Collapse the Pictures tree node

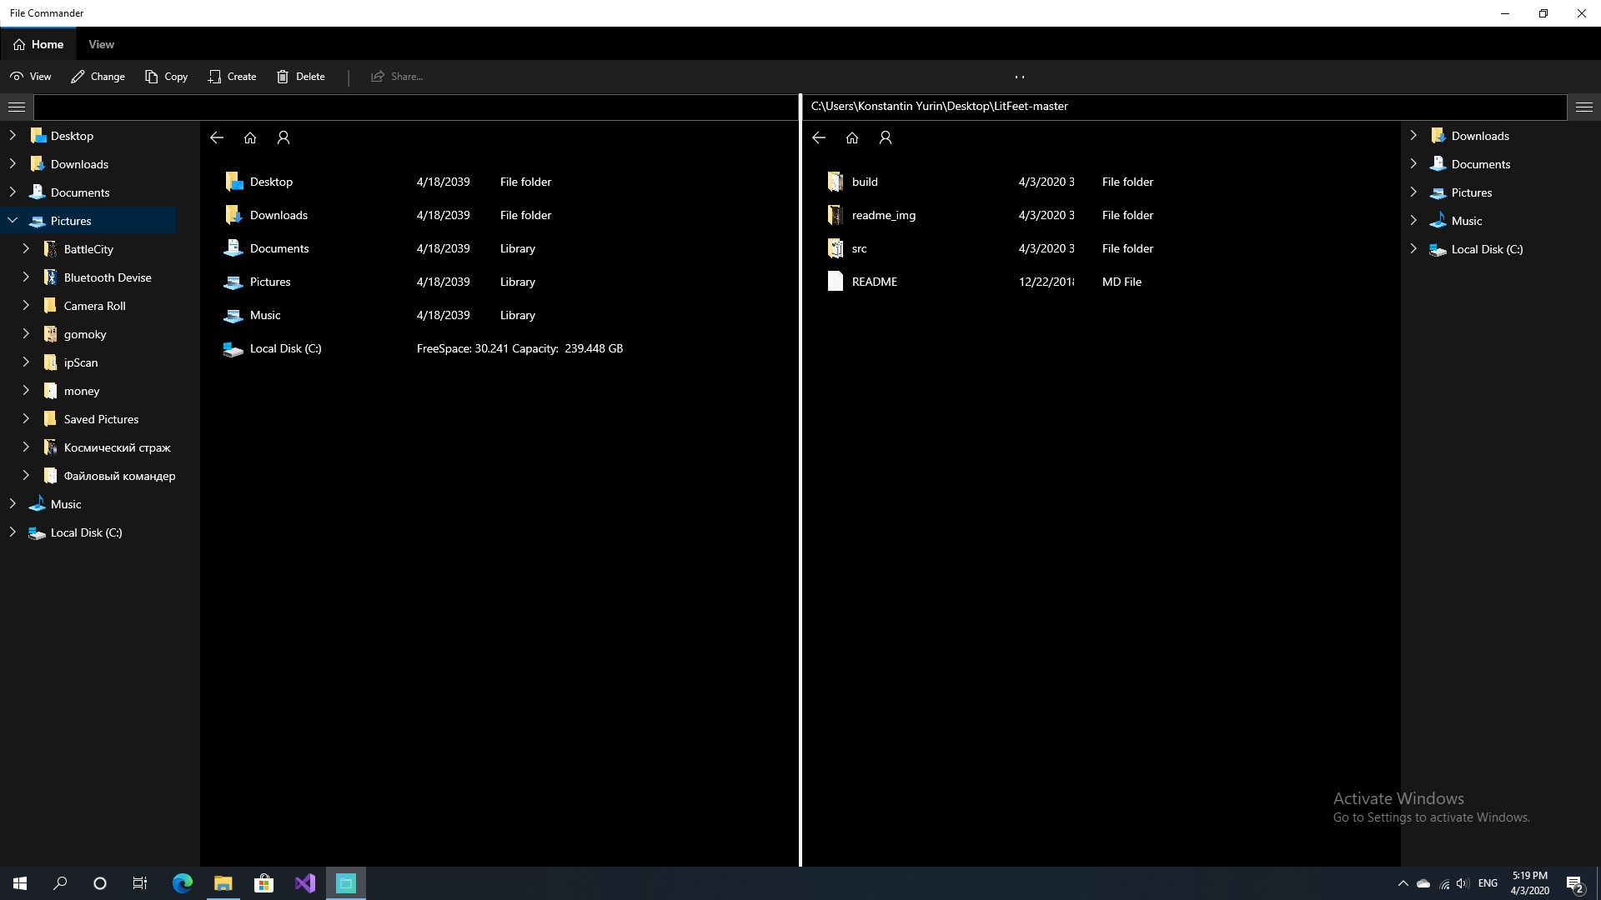(13, 221)
